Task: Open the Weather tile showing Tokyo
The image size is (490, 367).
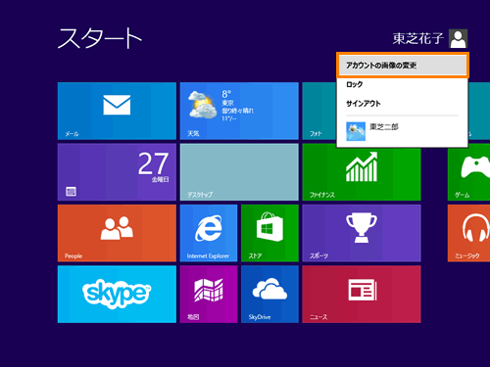Action: 239,111
